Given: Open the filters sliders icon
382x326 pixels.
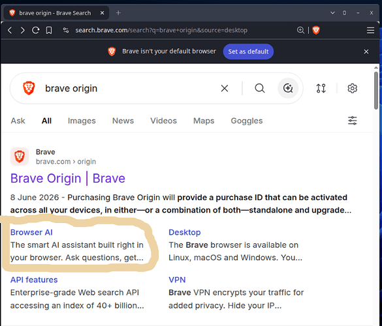Looking at the screenshot, I should pyautogui.click(x=352, y=121).
